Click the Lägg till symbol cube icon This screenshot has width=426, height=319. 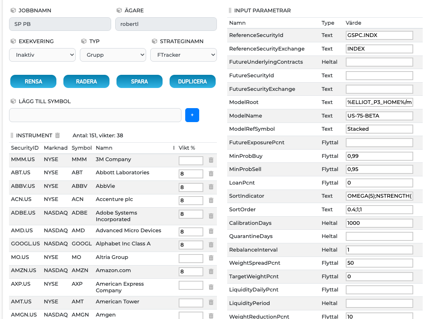[x=13, y=101]
